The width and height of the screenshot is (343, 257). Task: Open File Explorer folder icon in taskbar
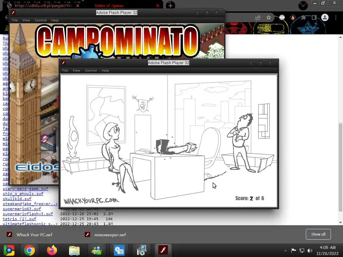pos(74,250)
